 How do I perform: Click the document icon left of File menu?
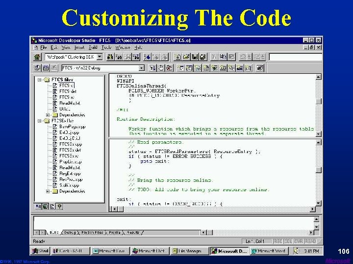(x=35, y=47)
